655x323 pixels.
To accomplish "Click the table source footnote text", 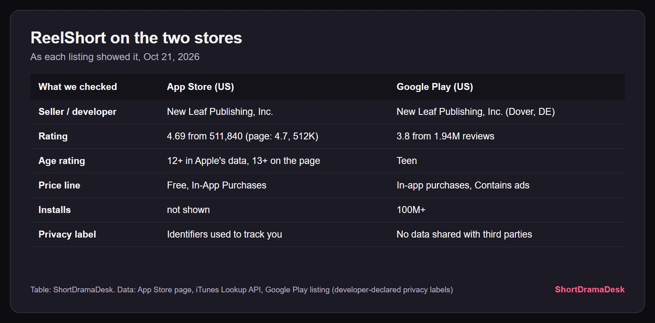I will [x=242, y=289].
